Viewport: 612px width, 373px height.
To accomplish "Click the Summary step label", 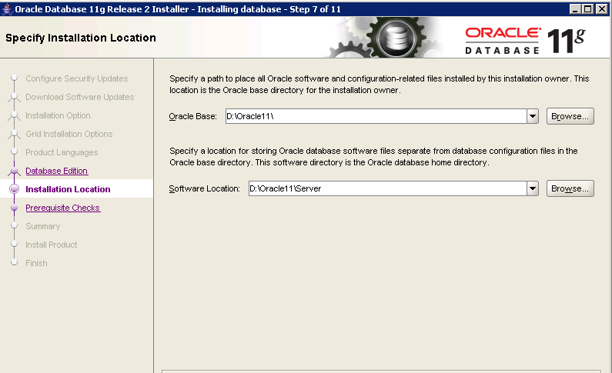I will click(x=43, y=226).
